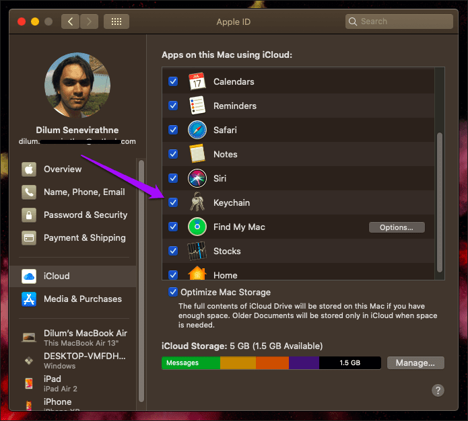Click the Dilum Senevirathne name
The width and height of the screenshot is (468, 421).
pyautogui.click(x=77, y=130)
